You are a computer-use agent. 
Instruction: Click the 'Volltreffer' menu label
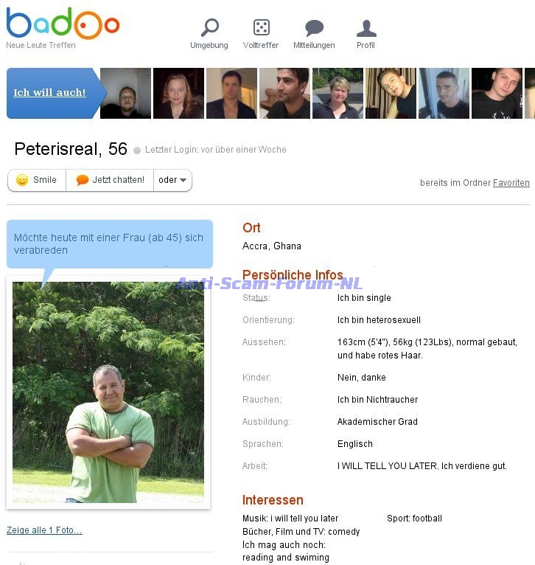click(x=261, y=46)
